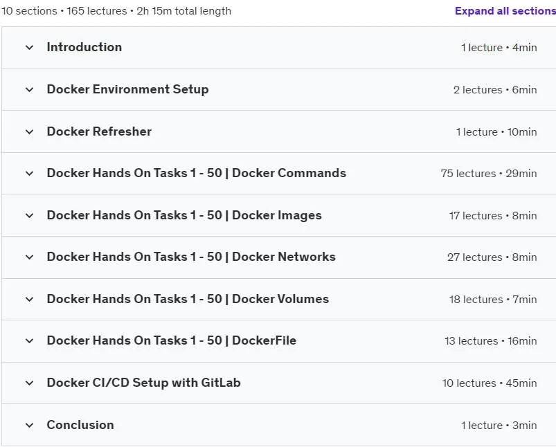Viewport: 556px width, 447px height.
Task: Expand the Introduction section chevron
Action: click(x=30, y=48)
